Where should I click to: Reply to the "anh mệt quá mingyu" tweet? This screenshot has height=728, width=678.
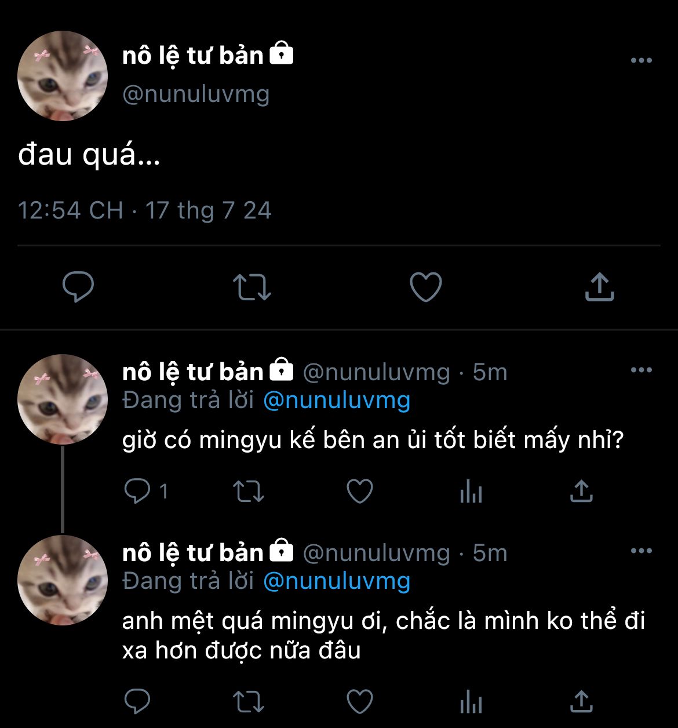pyautogui.click(x=138, y=701)
